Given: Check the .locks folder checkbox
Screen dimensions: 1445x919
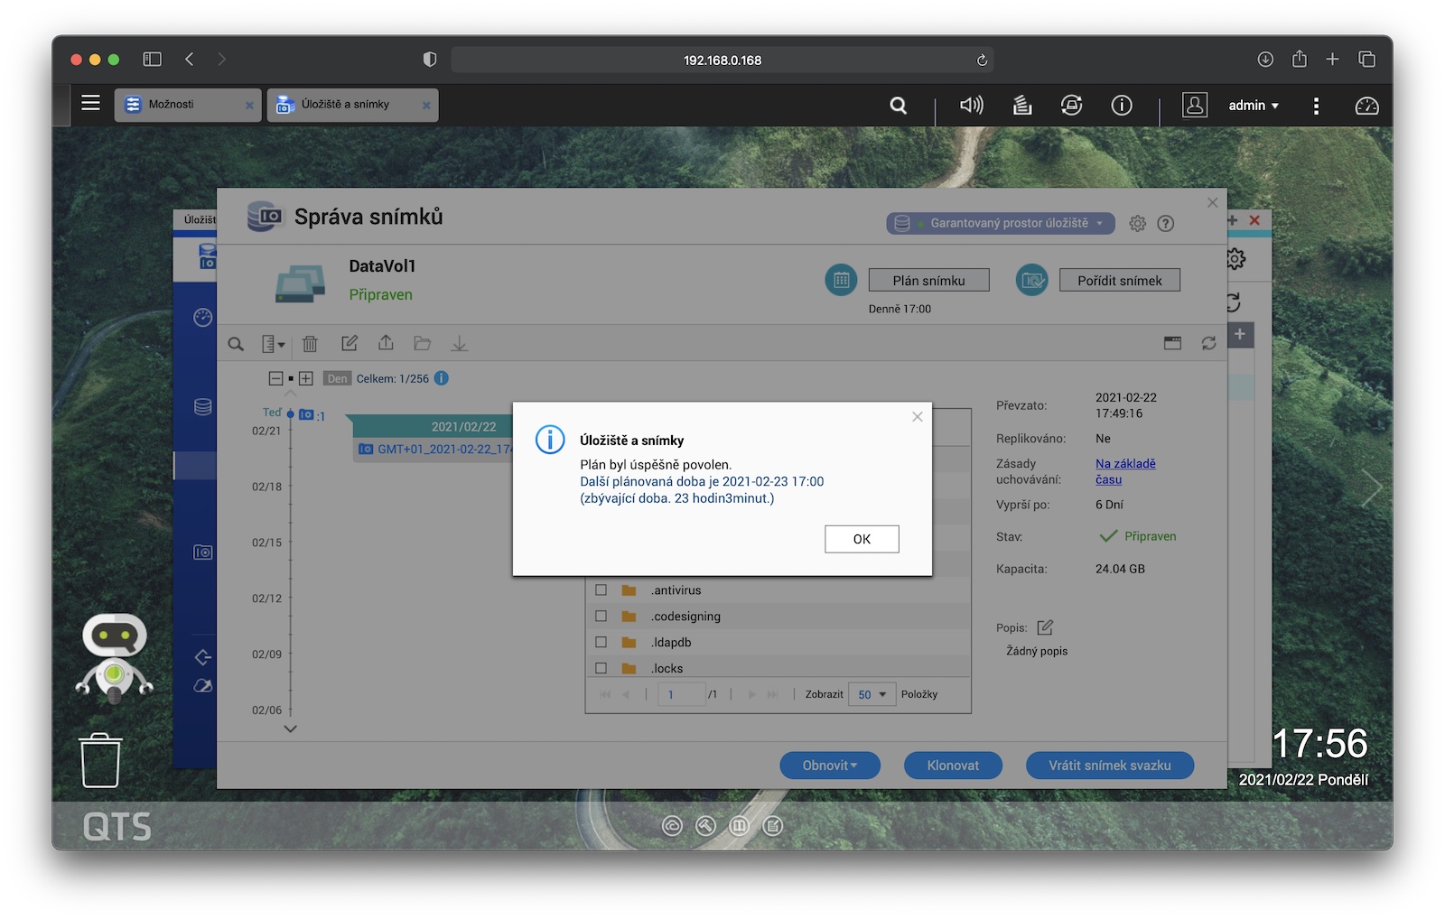Looking at the screenshot, I should [x=601, y=669].
